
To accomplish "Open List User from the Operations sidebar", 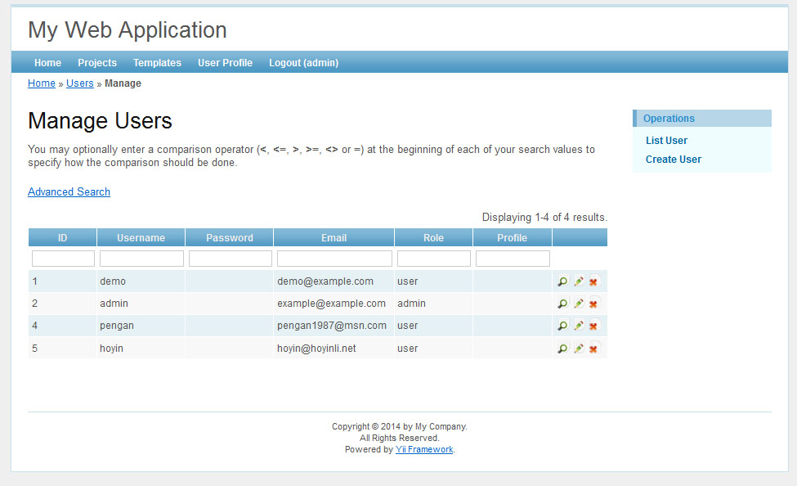I will pos(666,141).
